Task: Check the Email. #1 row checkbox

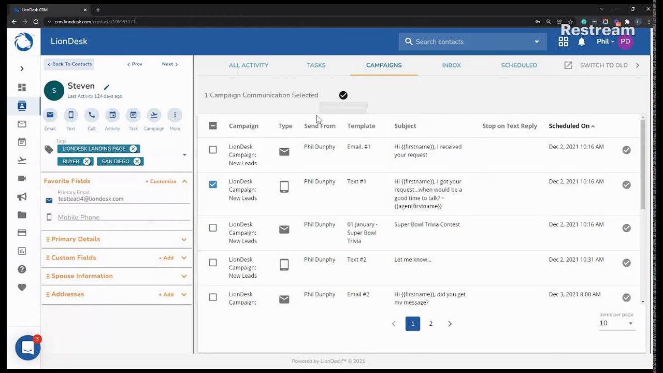Action: tap(213, 150)
